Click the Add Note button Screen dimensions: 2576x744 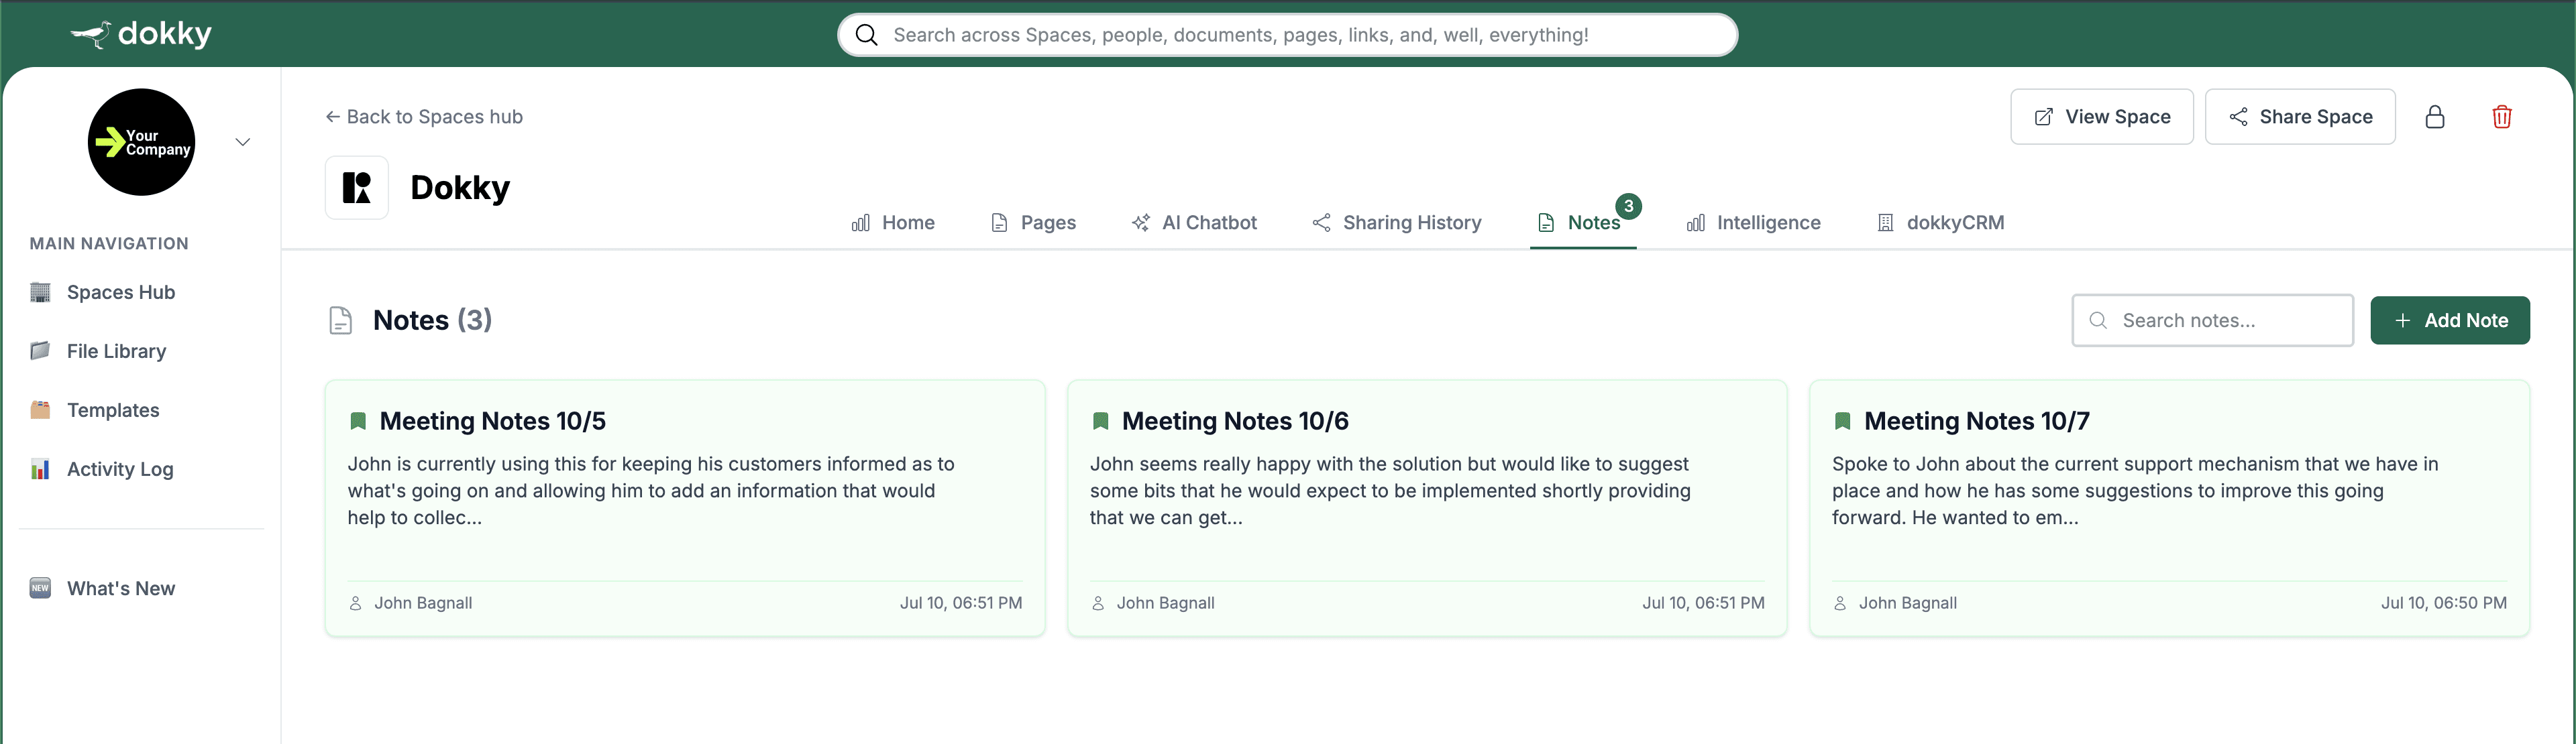click(x=2449, y=320)
